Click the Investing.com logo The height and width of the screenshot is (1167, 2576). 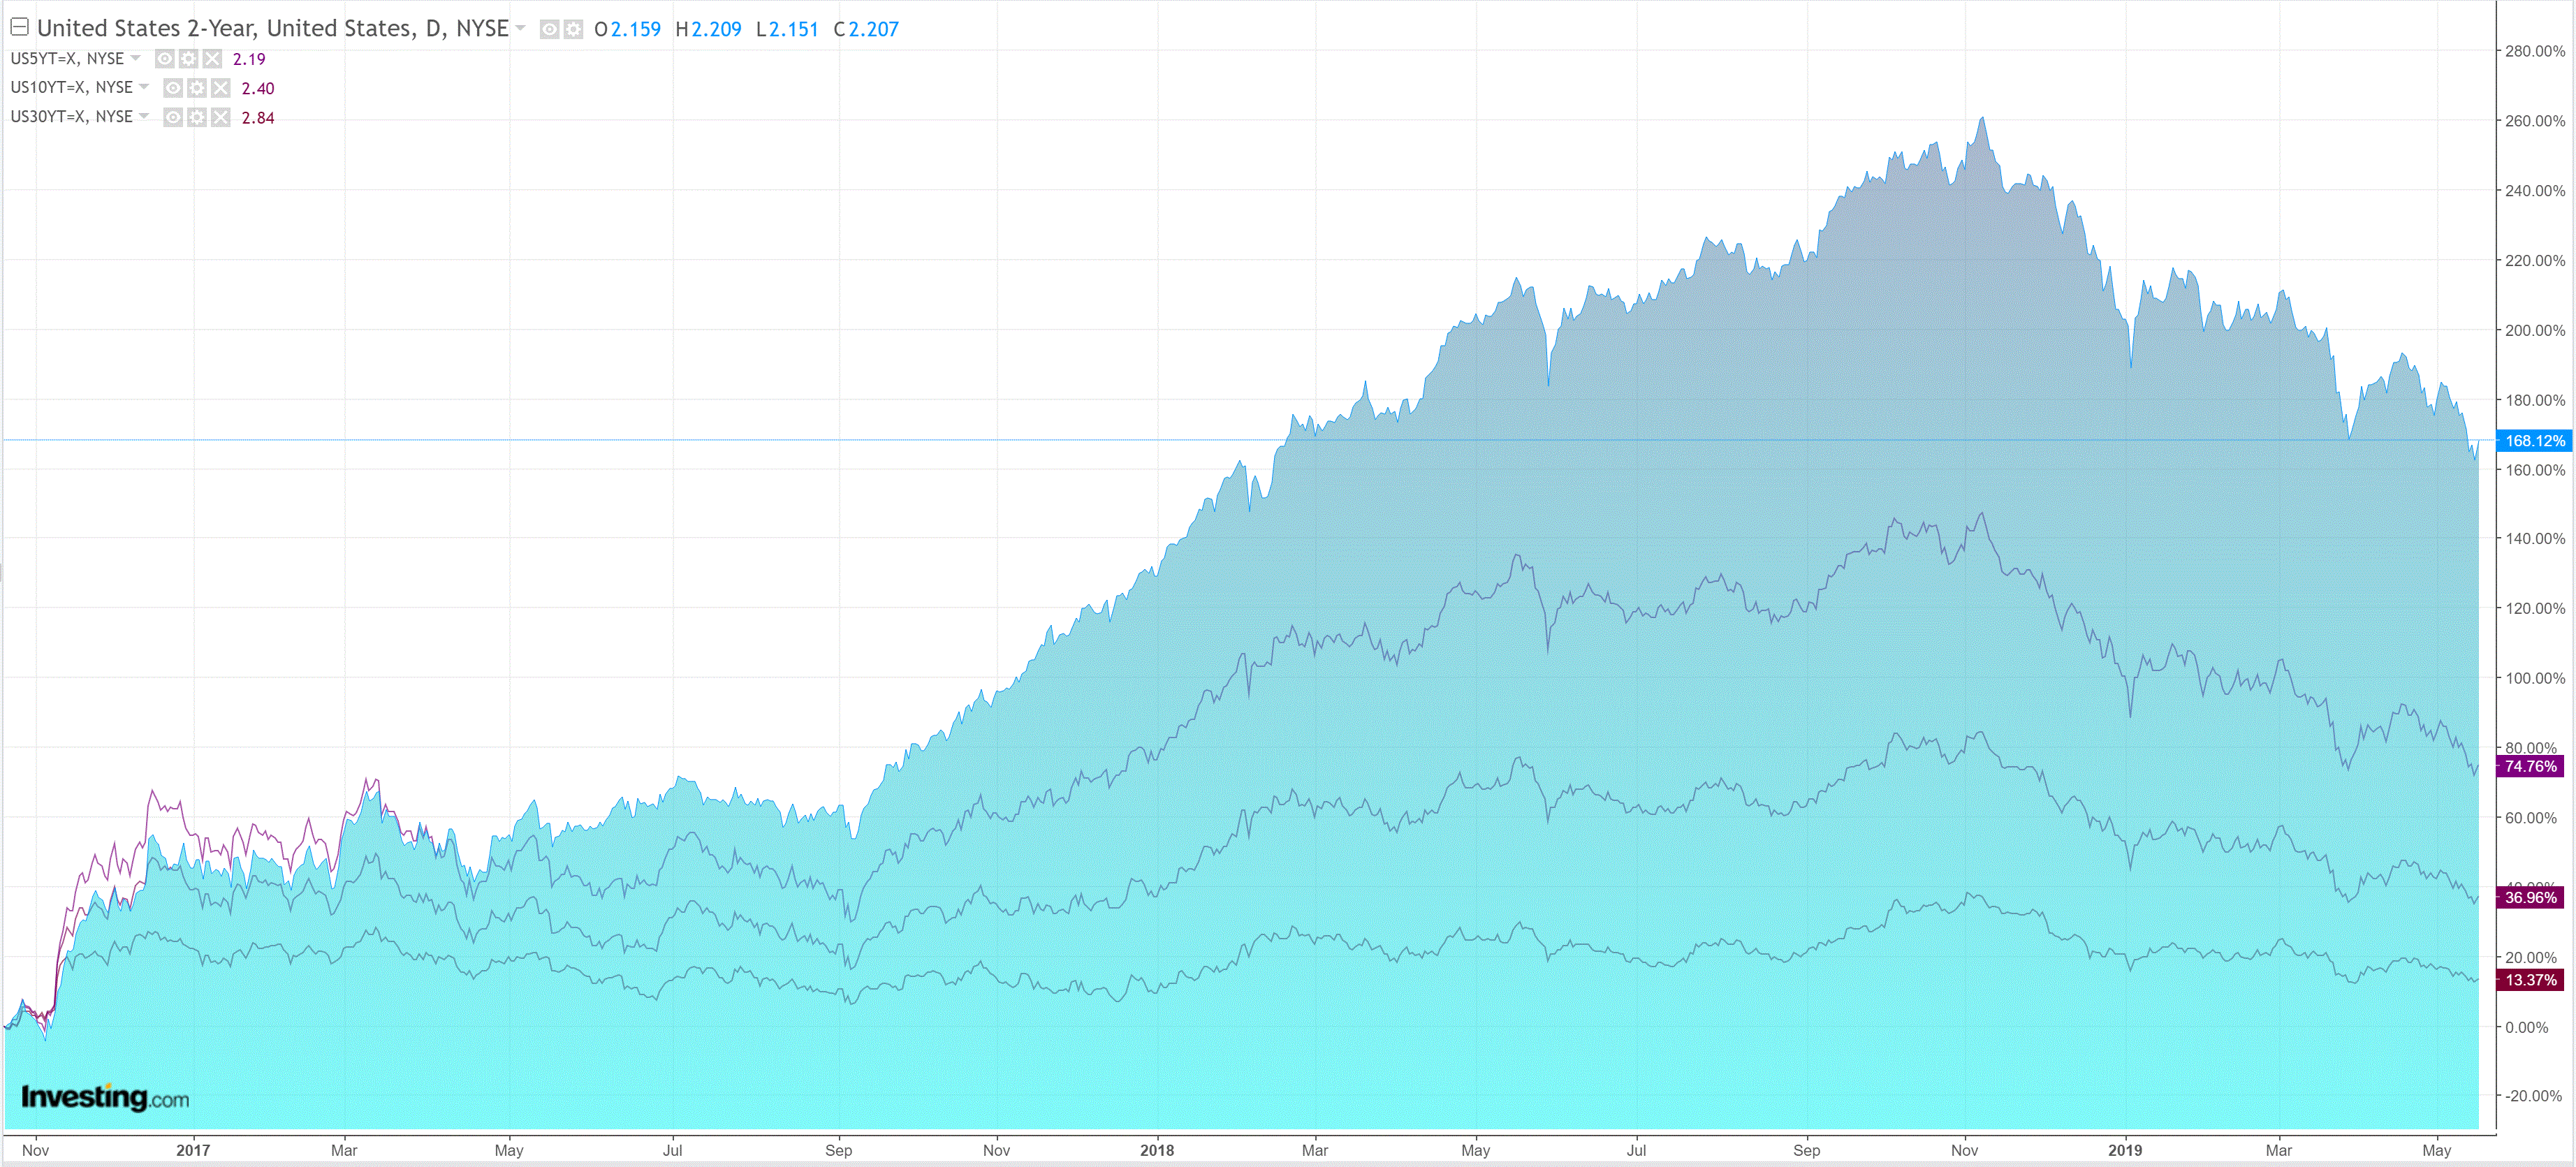pos(105,1097)
